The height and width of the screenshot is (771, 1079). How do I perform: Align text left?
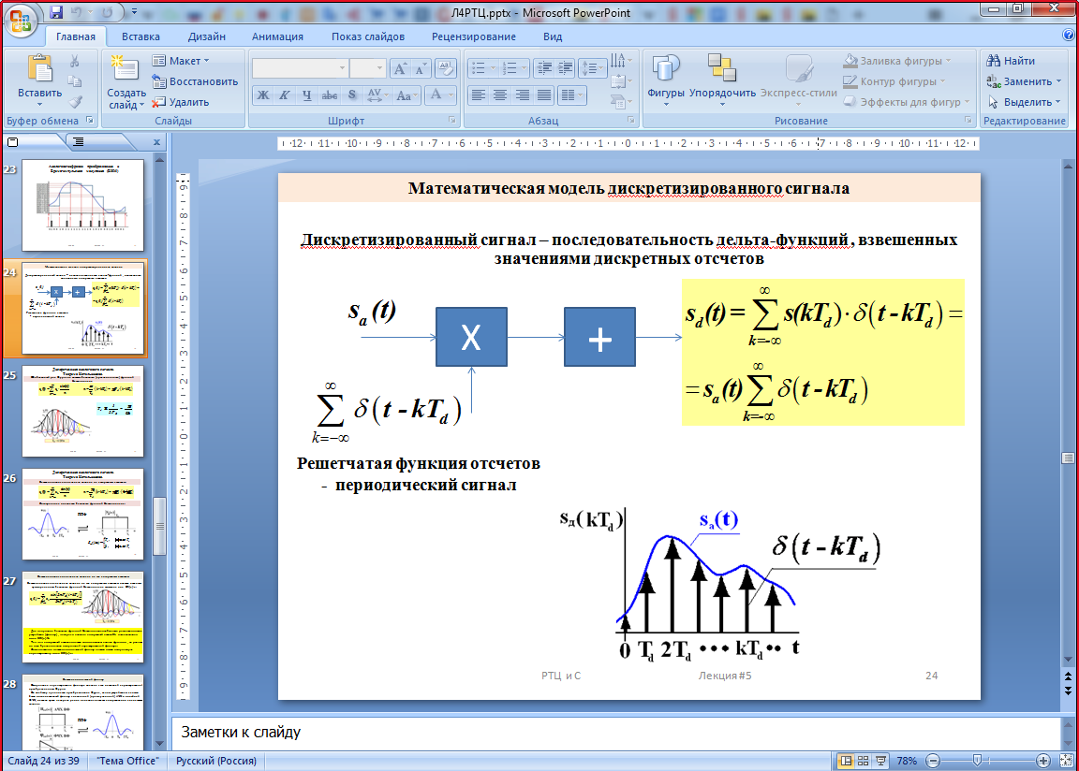pyautogui.click(x=479, y=95)
